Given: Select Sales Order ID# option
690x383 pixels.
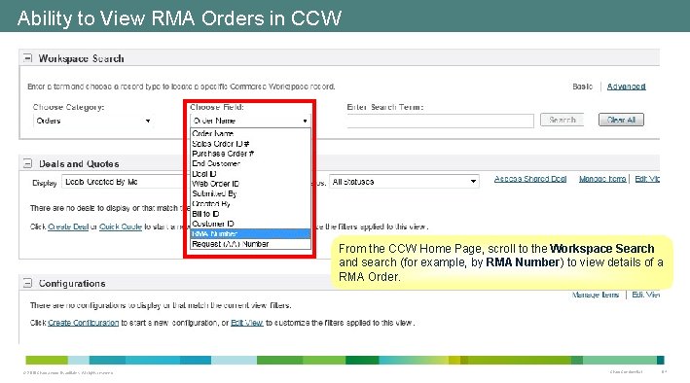Looking at the screenshot, I should pyautogui.click(x=250, y=143).
